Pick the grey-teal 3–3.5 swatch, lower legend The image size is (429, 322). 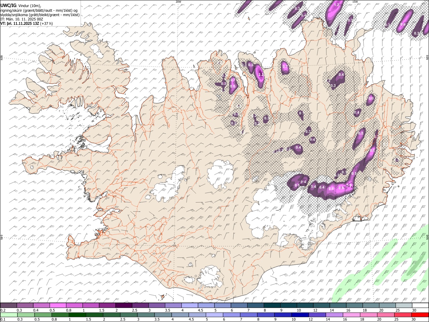pyautogui.click(x=146, y=315)
